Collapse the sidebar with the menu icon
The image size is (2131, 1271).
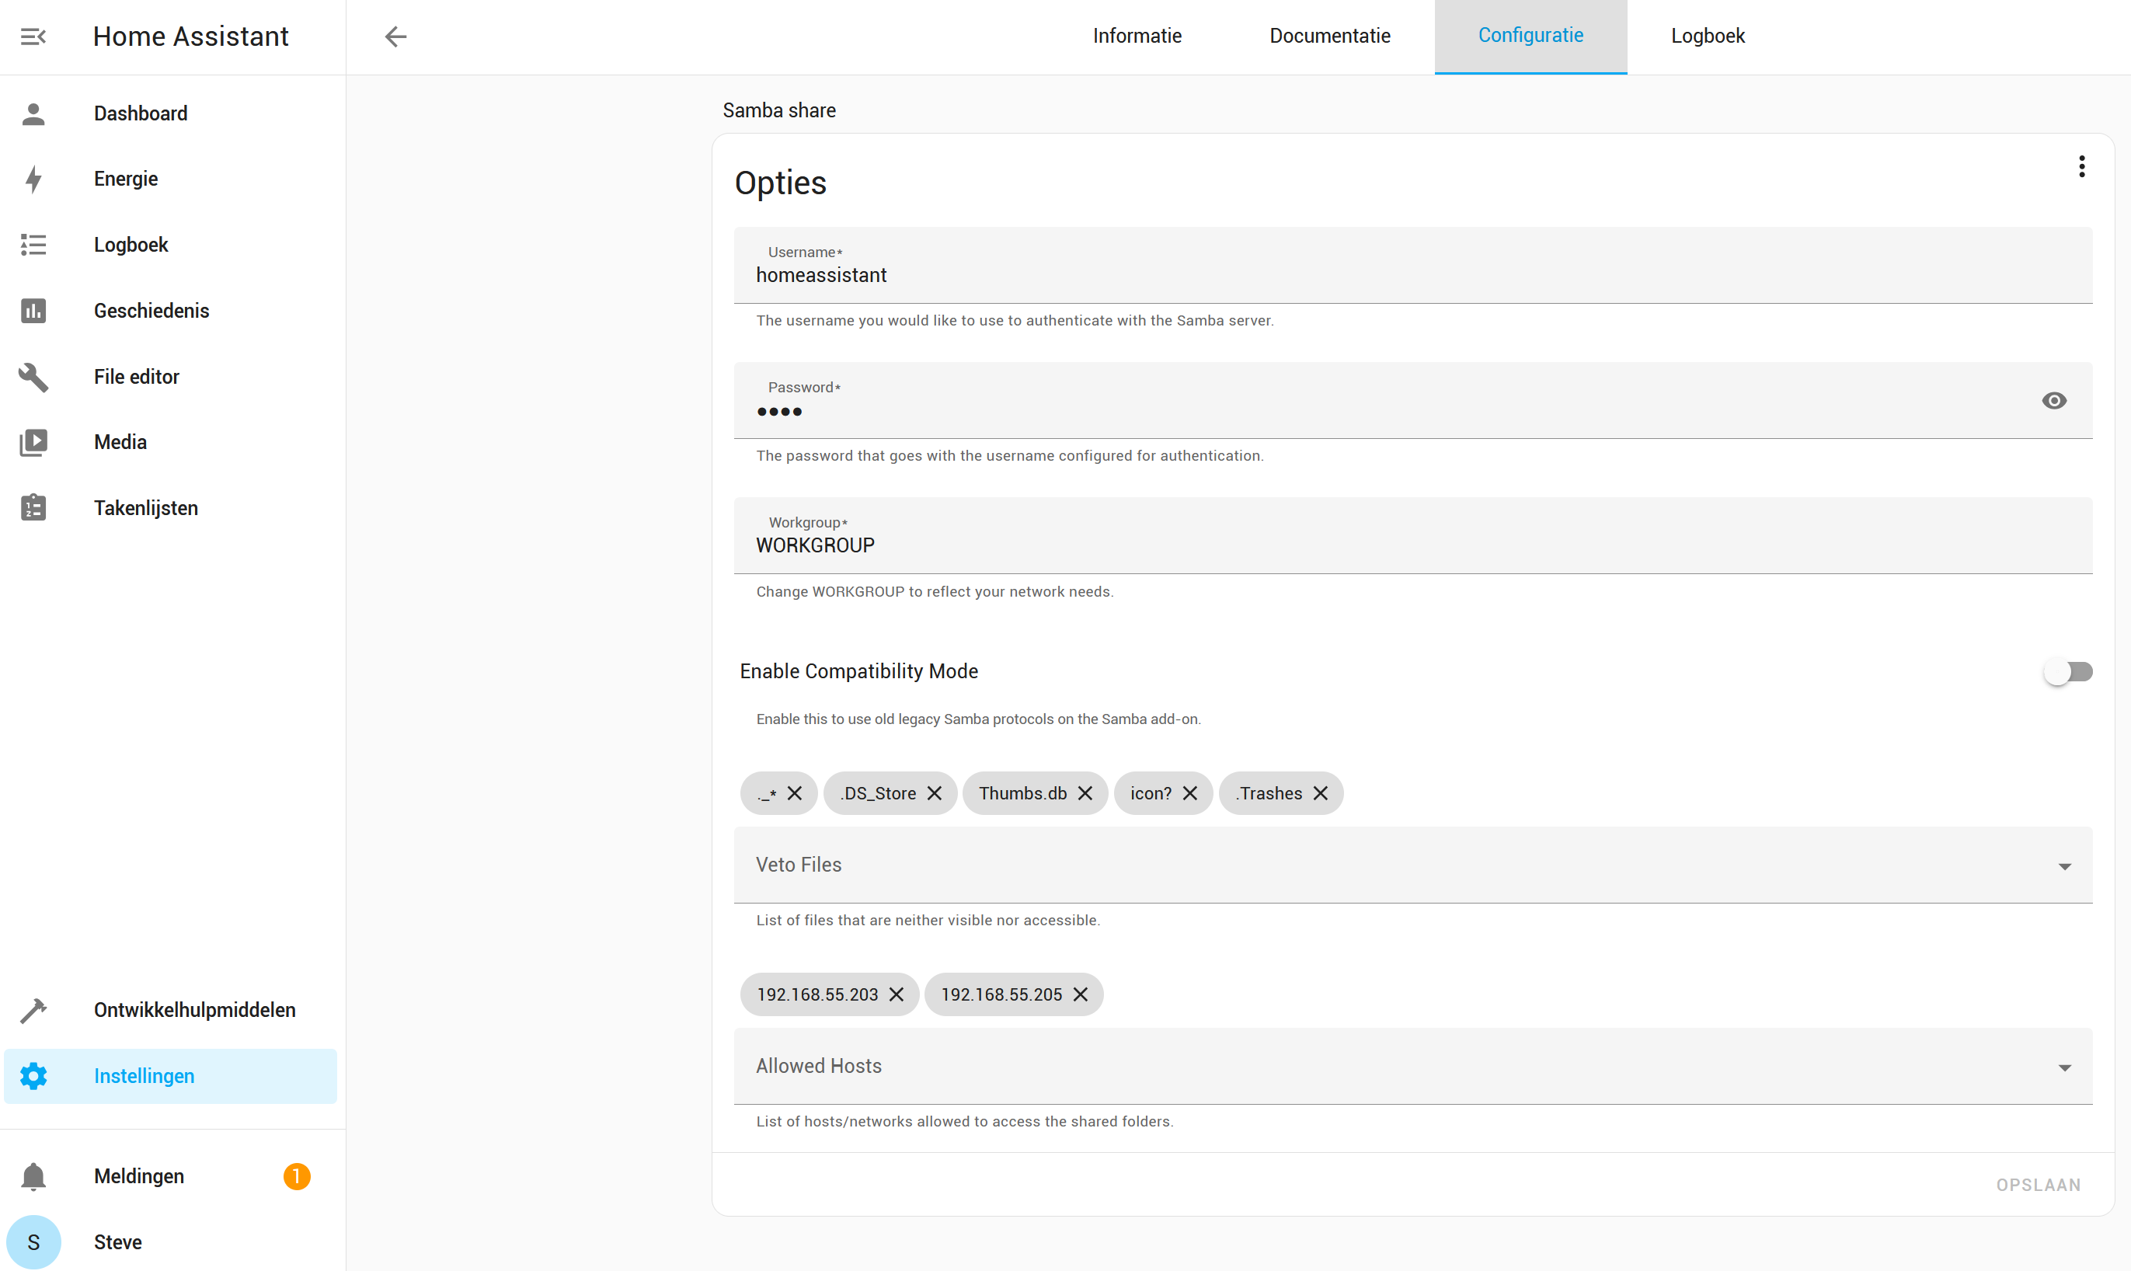pos(33,36)
